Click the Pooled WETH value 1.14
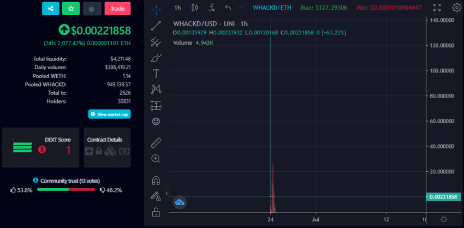The width and height of the screenshot is (464, 228). click(127, 76)
